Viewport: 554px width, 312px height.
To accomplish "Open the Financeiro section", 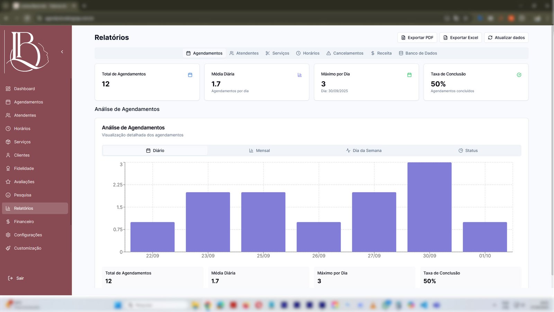I will (24, 222).
